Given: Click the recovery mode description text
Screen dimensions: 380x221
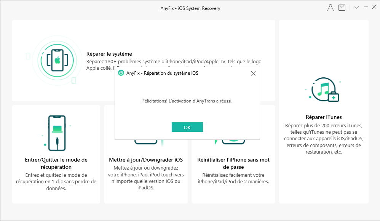Looking at the screenshot, I should [56, 182].
